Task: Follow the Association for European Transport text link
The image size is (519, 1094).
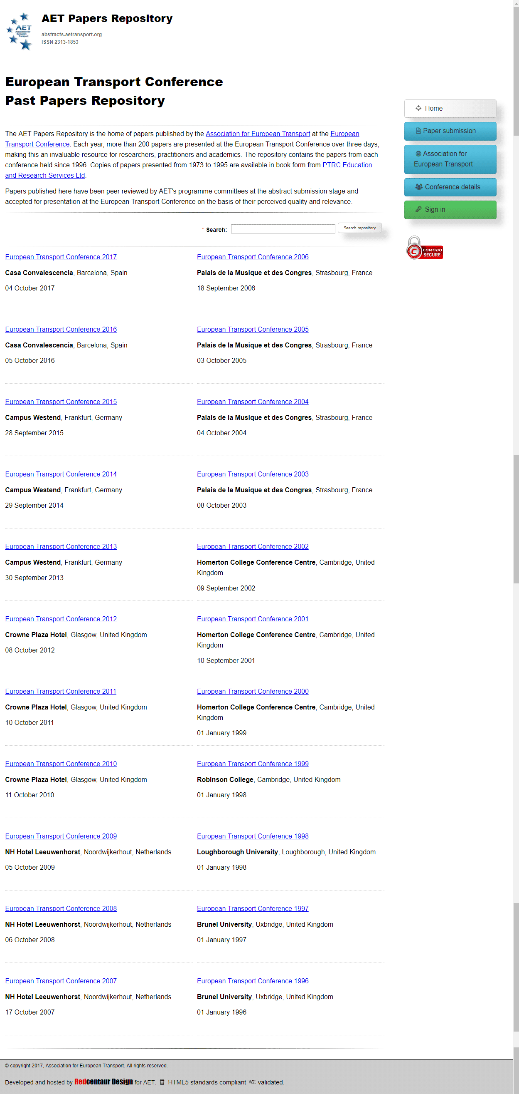Action: [x=258, y=134]
